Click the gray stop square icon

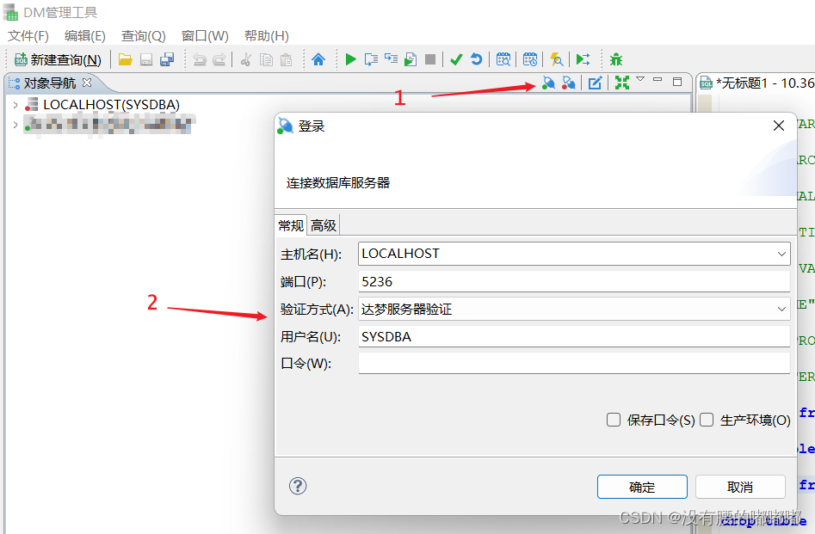pyautogui.click(x=430, y=59)
